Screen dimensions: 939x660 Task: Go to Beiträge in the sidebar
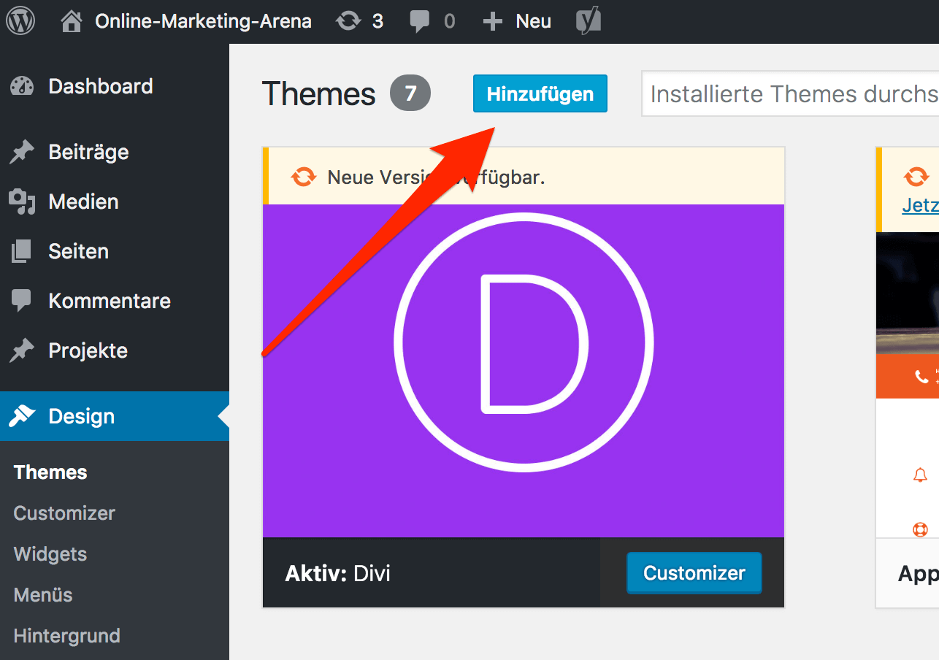115,152
